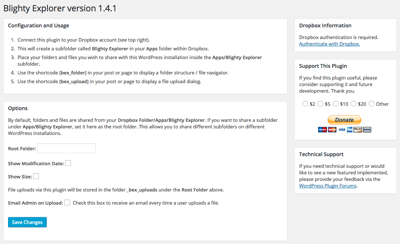
Task: Click the [bex_upload] shortcode text
Action: coord(74,81)
